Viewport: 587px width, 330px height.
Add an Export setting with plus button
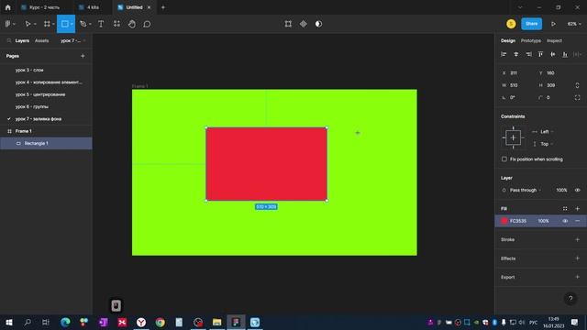(577, 277)
